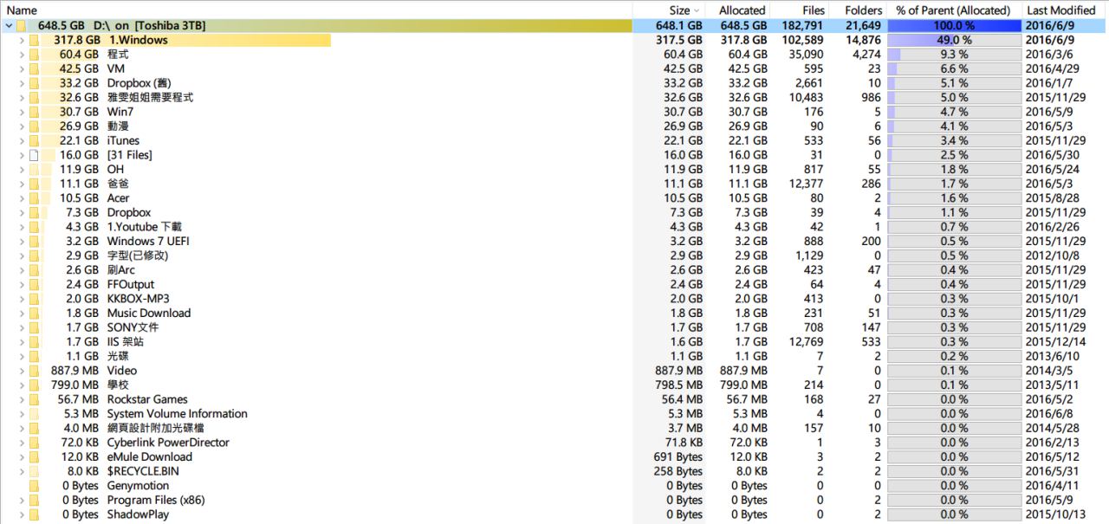This screenshot has width=1109, height=524.
Task: Sort by the Name column header
Action: (x=316, y=10)
